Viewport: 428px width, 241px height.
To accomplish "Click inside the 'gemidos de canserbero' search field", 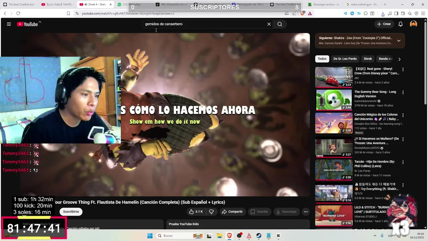I will [204, 24].
